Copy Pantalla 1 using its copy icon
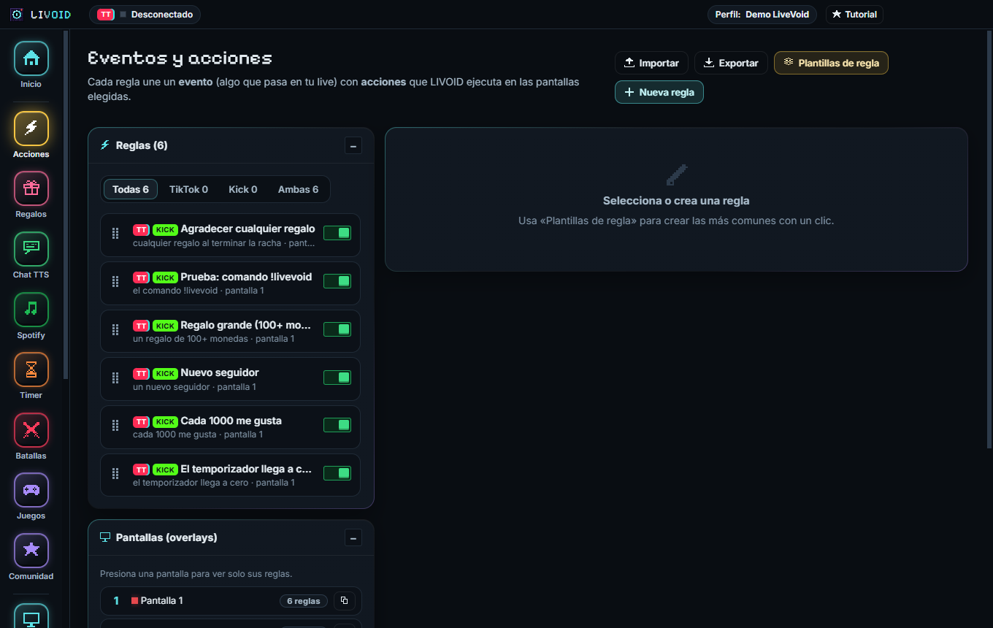This screenshot has width=993, height=628. (x=344, y=601)
